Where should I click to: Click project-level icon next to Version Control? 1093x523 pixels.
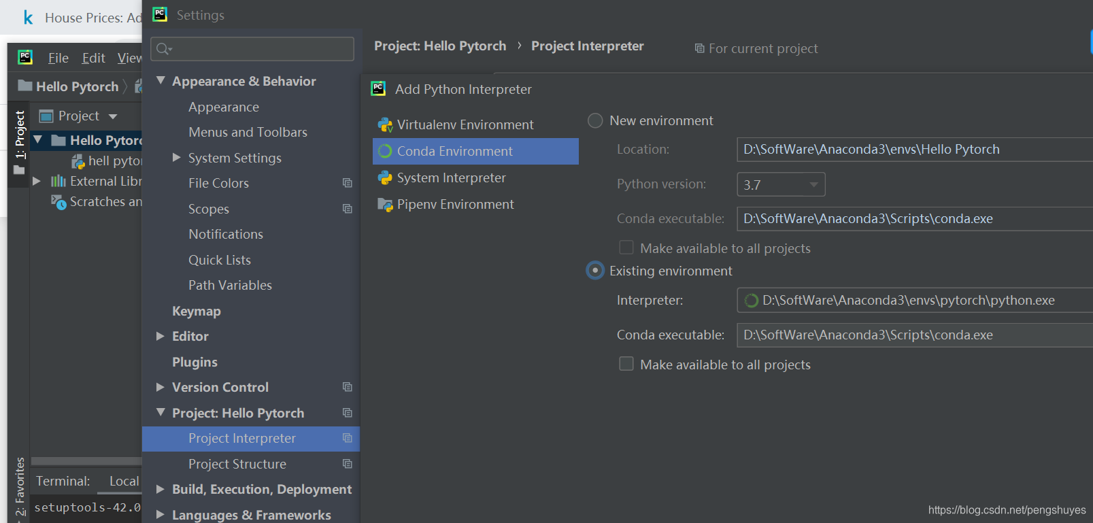348,387
